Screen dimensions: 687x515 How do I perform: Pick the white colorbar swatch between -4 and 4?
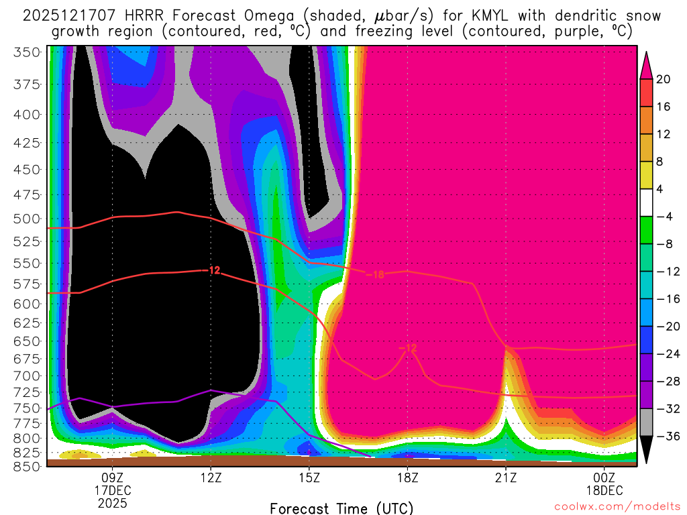click(646, 203)
